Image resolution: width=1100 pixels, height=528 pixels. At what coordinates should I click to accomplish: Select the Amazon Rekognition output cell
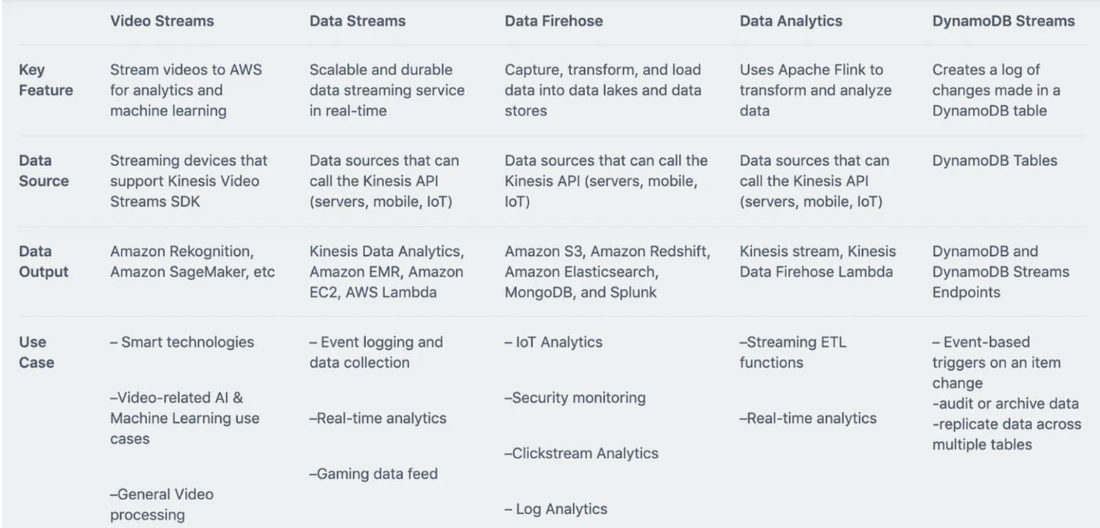[x=192, y=262]
